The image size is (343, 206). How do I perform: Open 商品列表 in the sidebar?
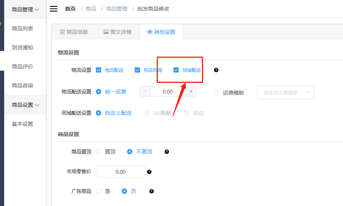click(22, 29)
